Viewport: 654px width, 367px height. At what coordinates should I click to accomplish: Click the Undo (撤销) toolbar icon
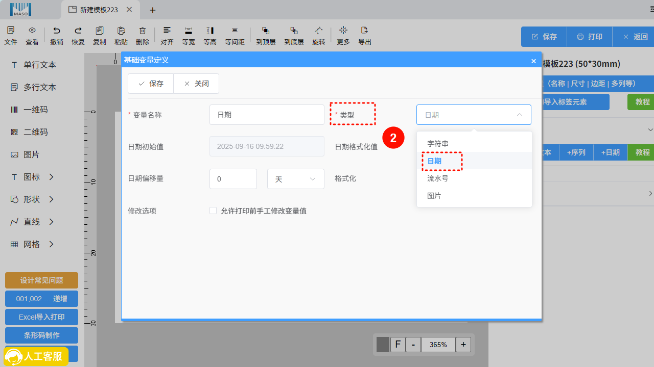(x=57, y=31)
